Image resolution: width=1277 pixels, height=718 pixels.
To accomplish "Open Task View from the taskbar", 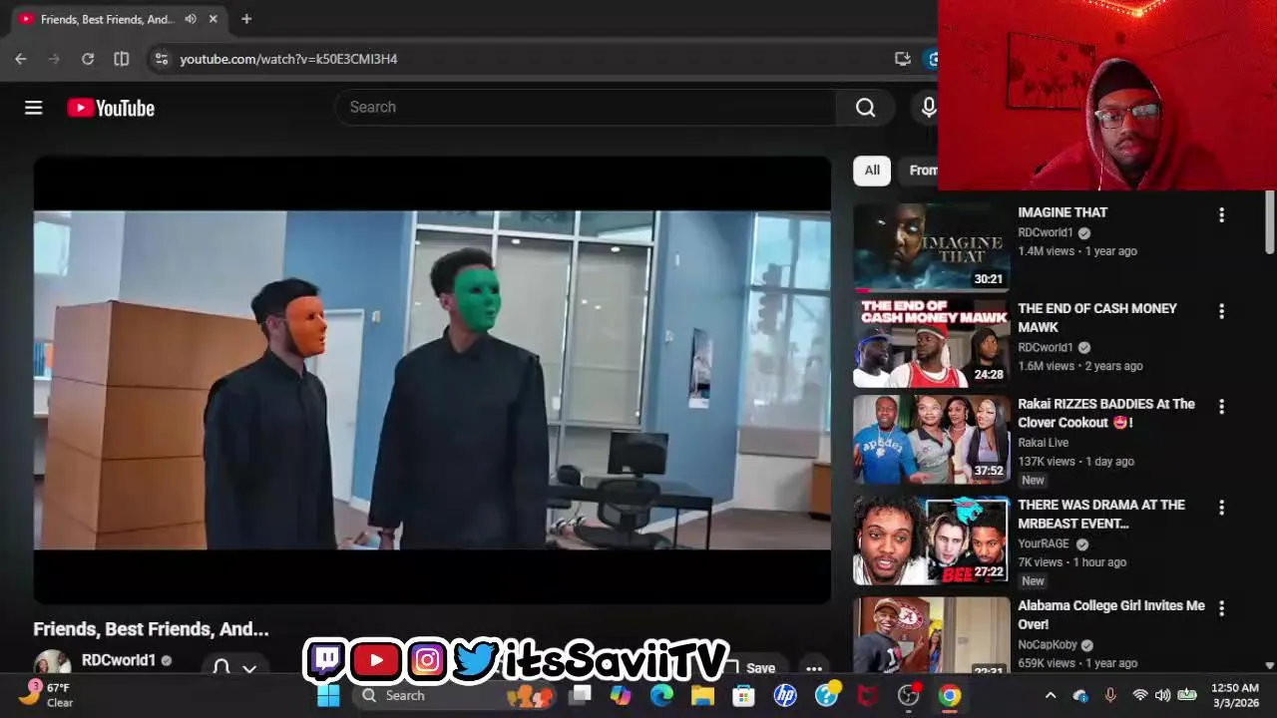I will pos(581,695).
